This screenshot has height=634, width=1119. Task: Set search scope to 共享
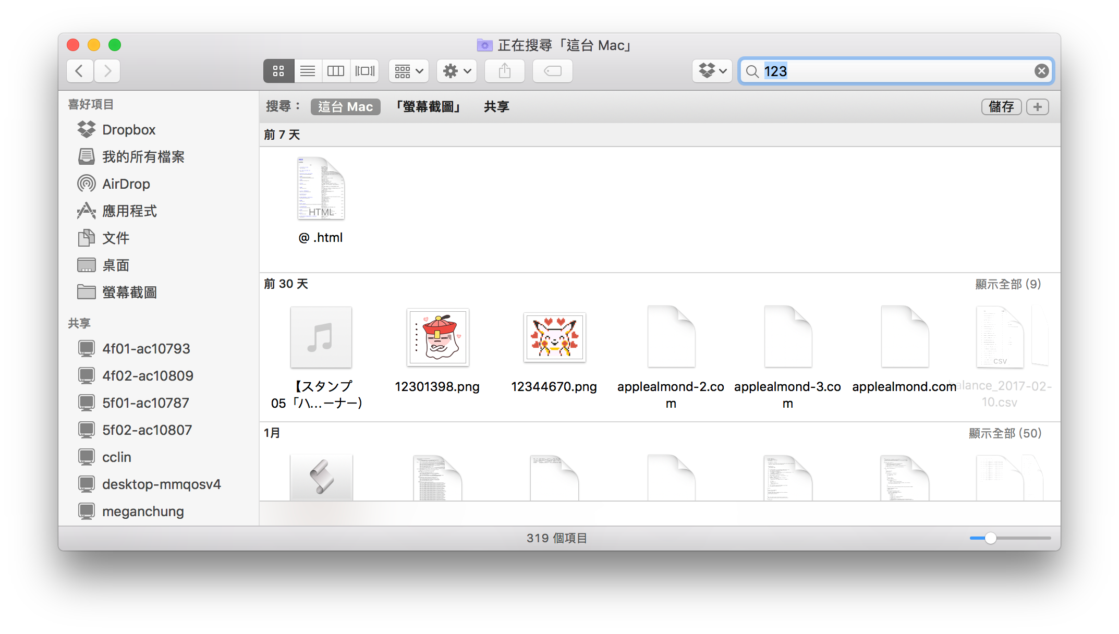(x=496, y=107)
